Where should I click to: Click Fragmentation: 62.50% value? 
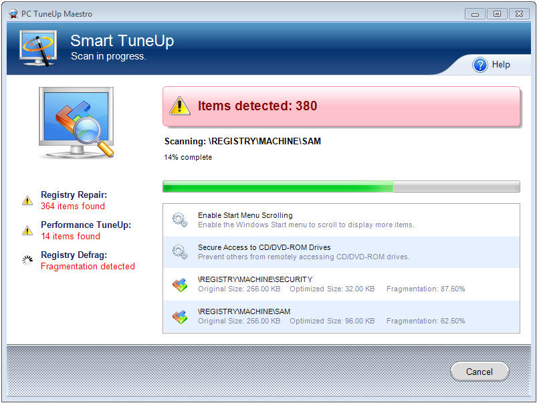[x=426, y=321]
